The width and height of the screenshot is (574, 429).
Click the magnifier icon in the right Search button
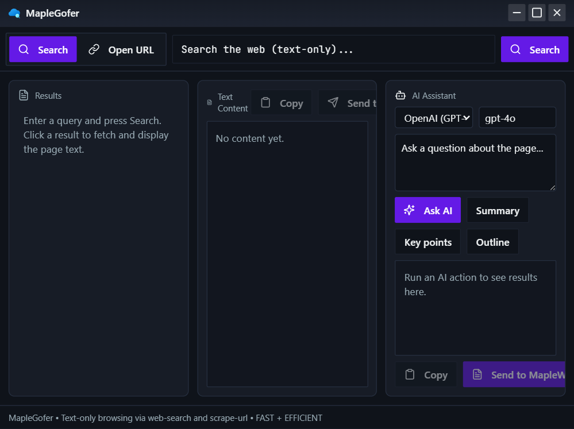click(x=515, y=49)
